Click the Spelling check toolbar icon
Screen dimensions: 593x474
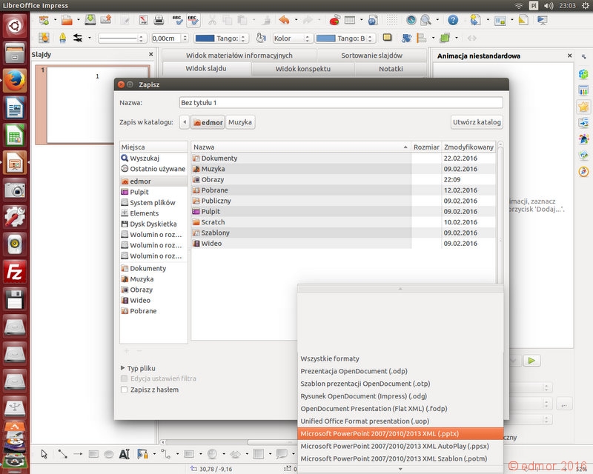(x=177, y=20)
